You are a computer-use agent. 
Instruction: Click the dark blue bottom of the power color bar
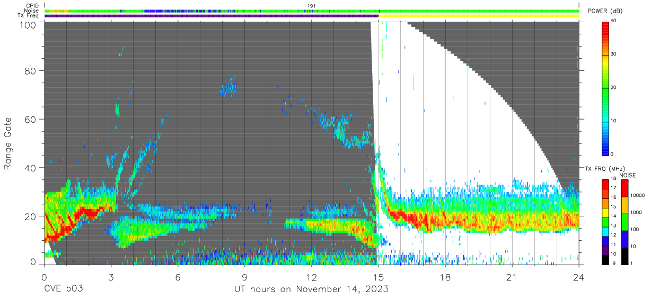click(605, 150)
